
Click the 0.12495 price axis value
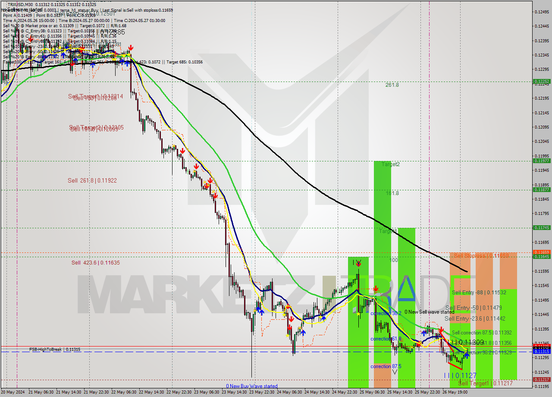tap(542, 12)
